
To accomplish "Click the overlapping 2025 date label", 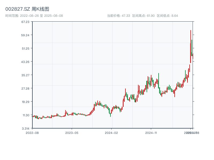I will (x=192, y=133).
